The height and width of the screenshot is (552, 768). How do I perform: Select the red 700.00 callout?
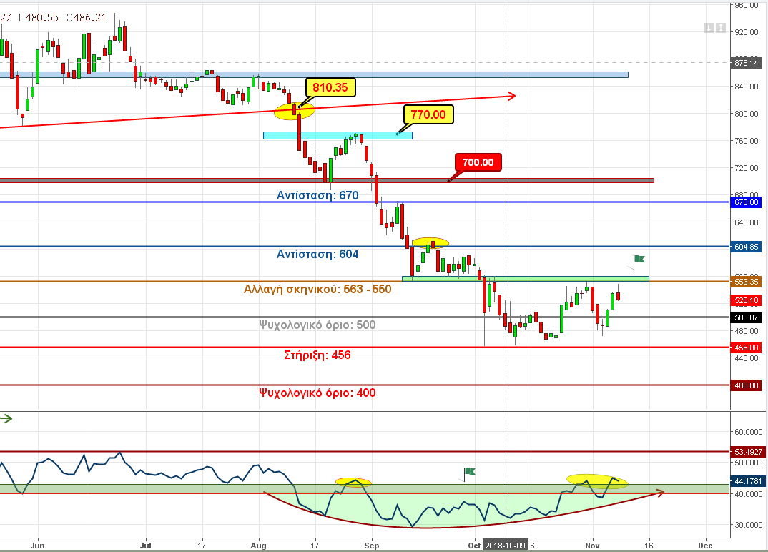tap(478, 162)
